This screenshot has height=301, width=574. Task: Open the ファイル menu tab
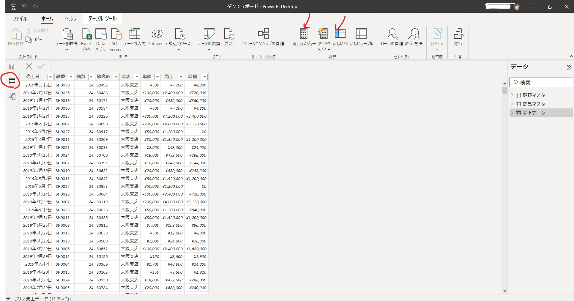[20, 19]
